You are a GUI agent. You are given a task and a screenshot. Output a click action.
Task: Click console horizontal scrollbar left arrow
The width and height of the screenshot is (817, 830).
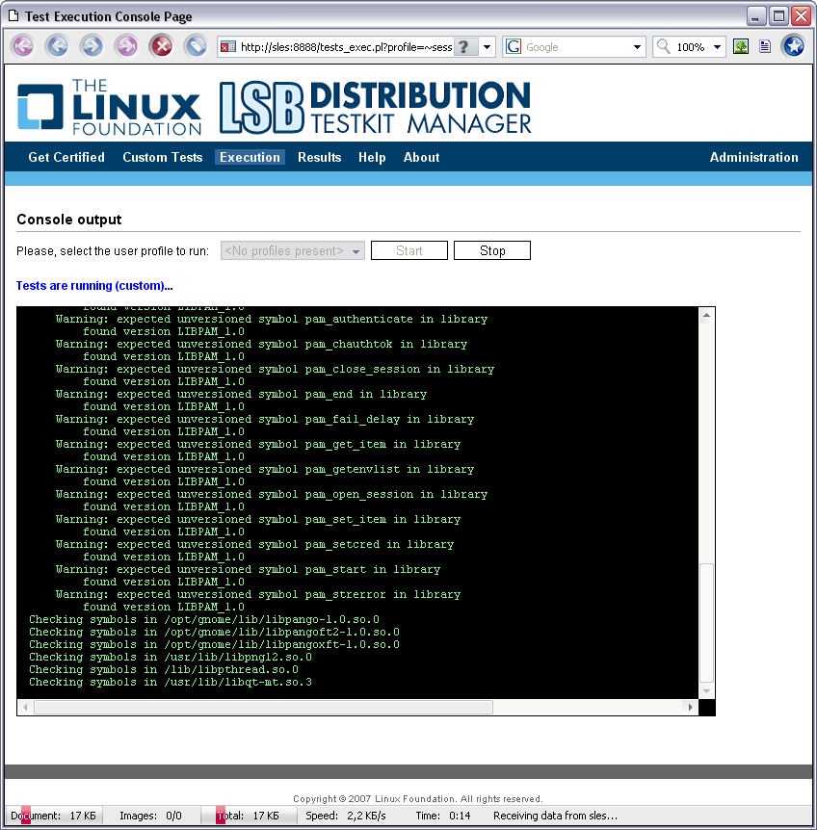coord(25,707)
